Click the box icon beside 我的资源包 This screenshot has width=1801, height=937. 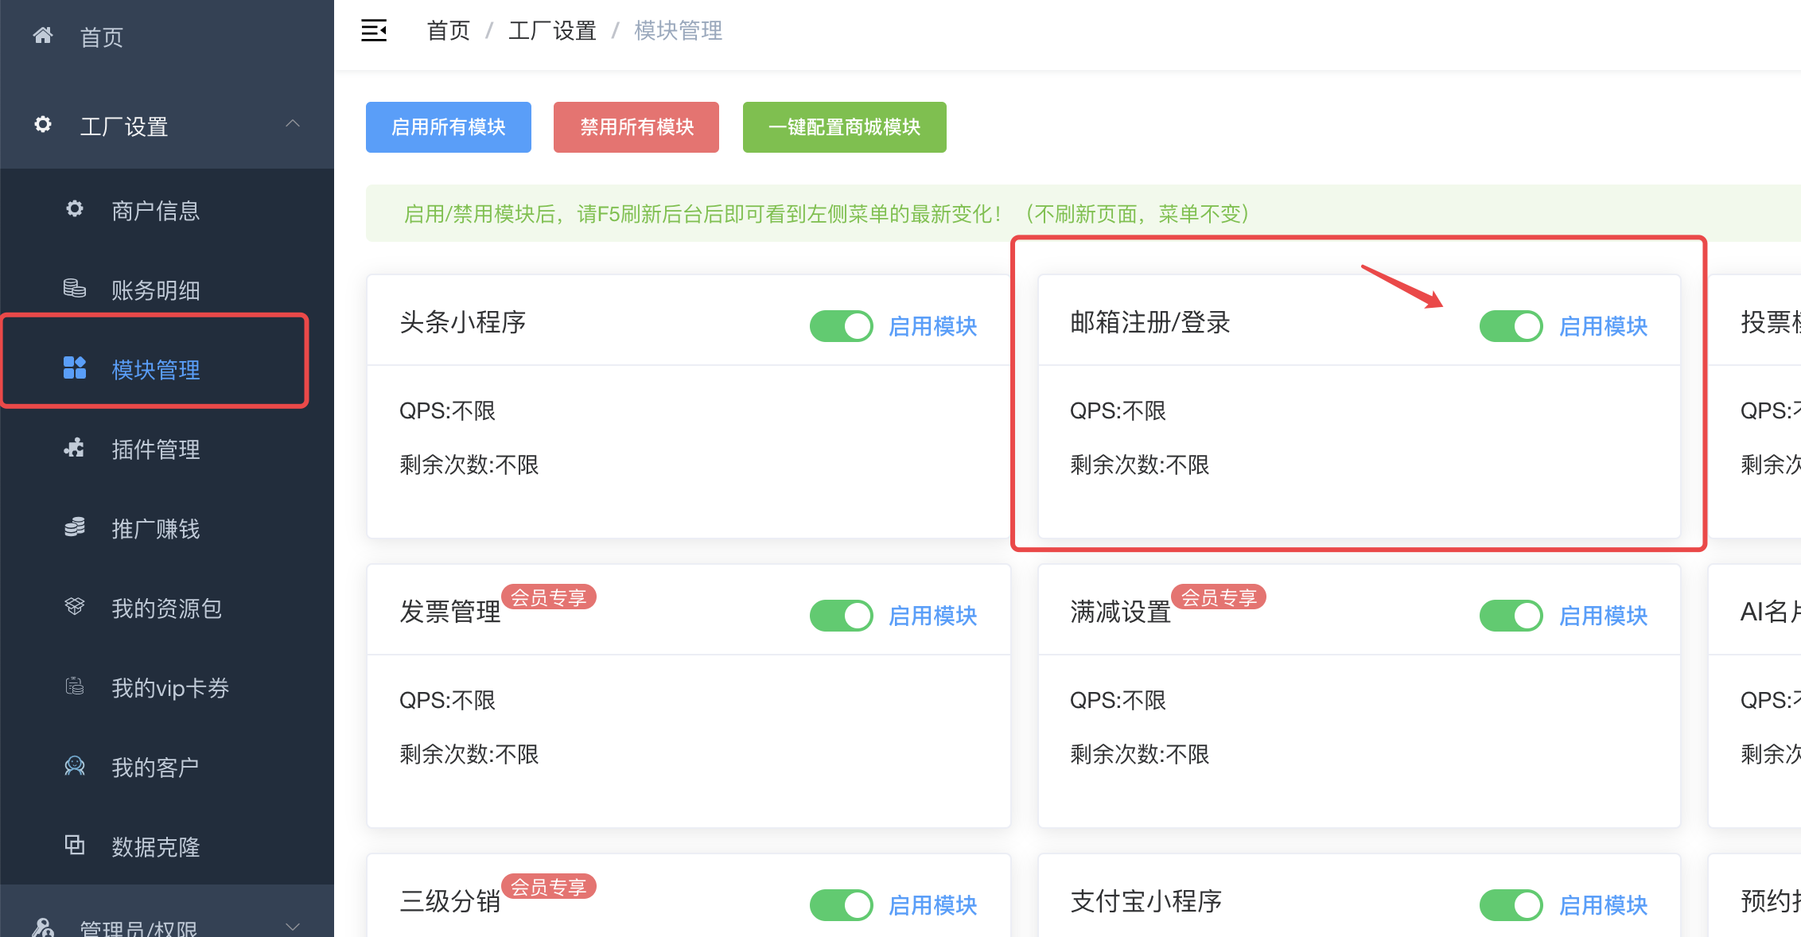74,607
